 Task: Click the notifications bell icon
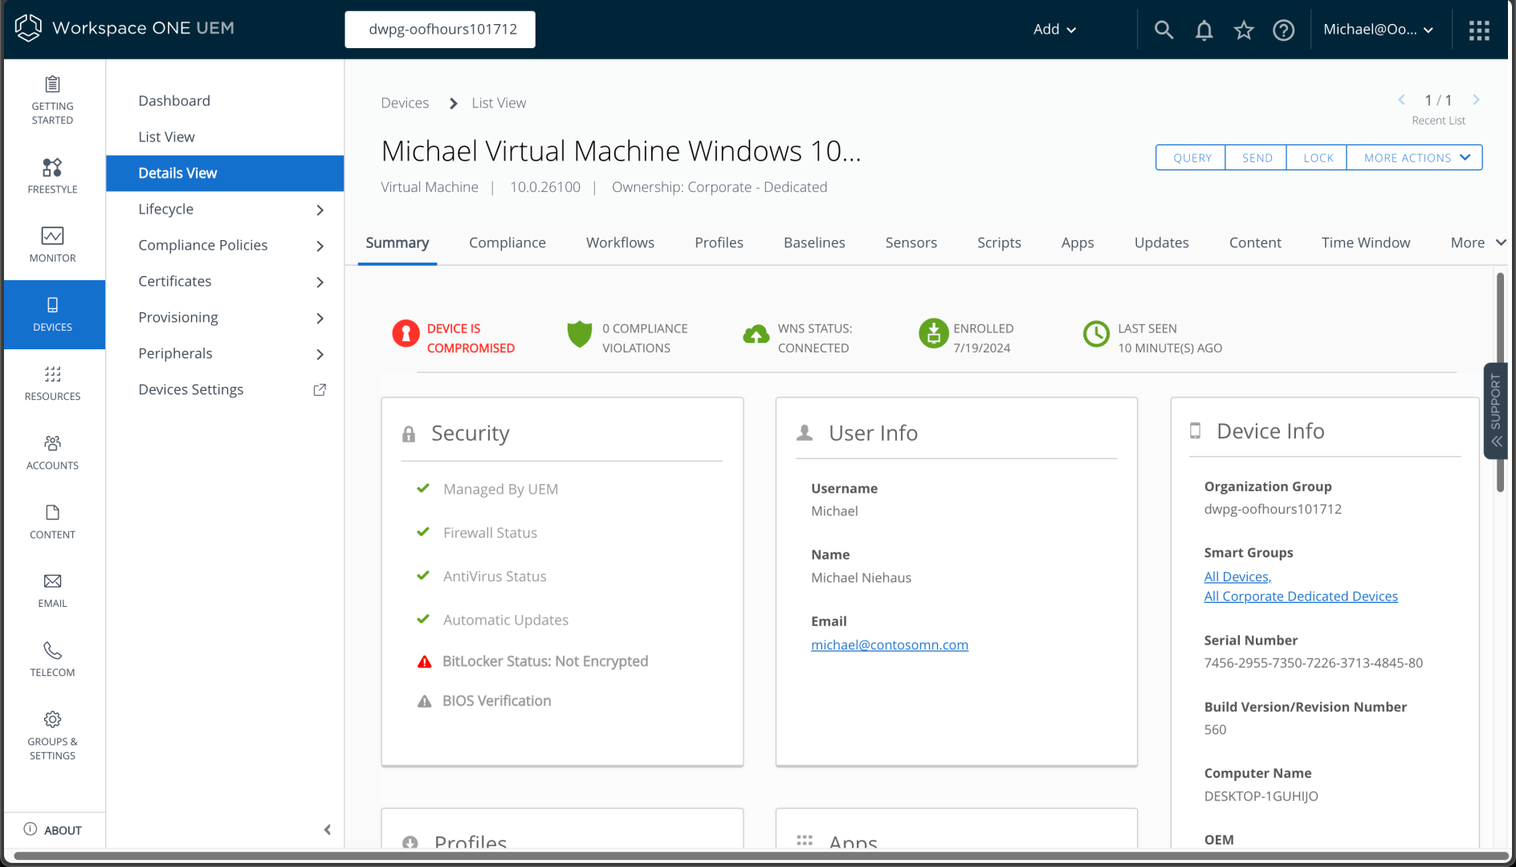[x=1204, y=31]
